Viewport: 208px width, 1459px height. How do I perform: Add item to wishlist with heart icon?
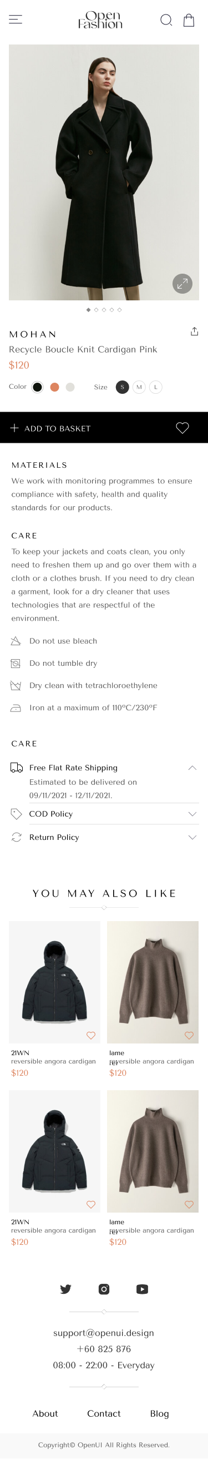tap(182, 428)
